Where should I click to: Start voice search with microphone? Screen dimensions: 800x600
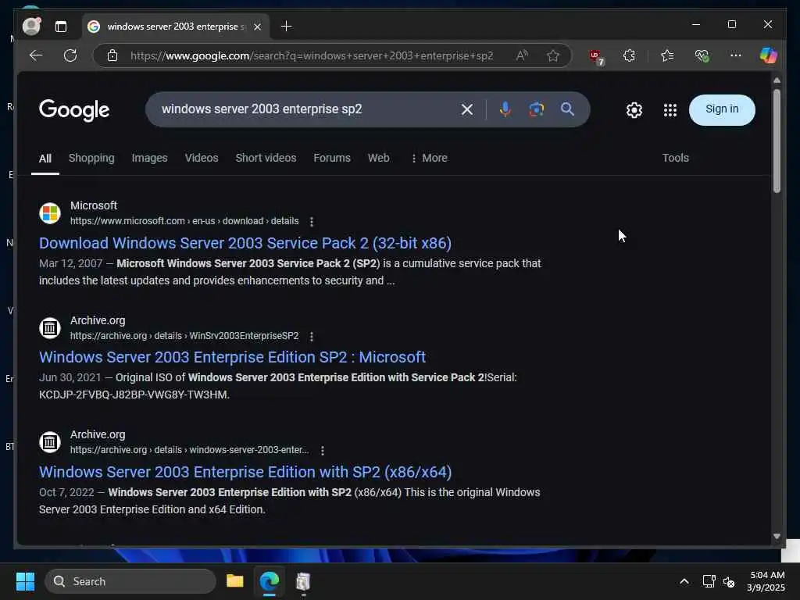[x=505, y=109]
